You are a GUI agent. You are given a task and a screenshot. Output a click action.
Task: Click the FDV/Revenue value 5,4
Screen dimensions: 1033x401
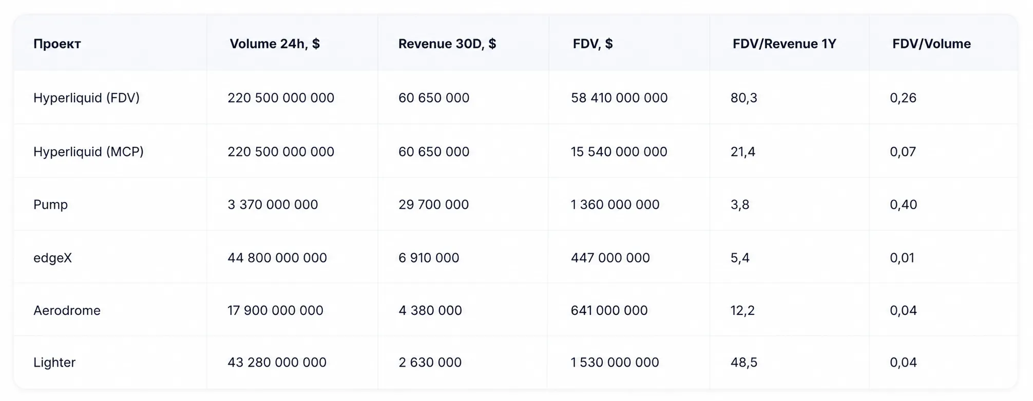(740, 258)
